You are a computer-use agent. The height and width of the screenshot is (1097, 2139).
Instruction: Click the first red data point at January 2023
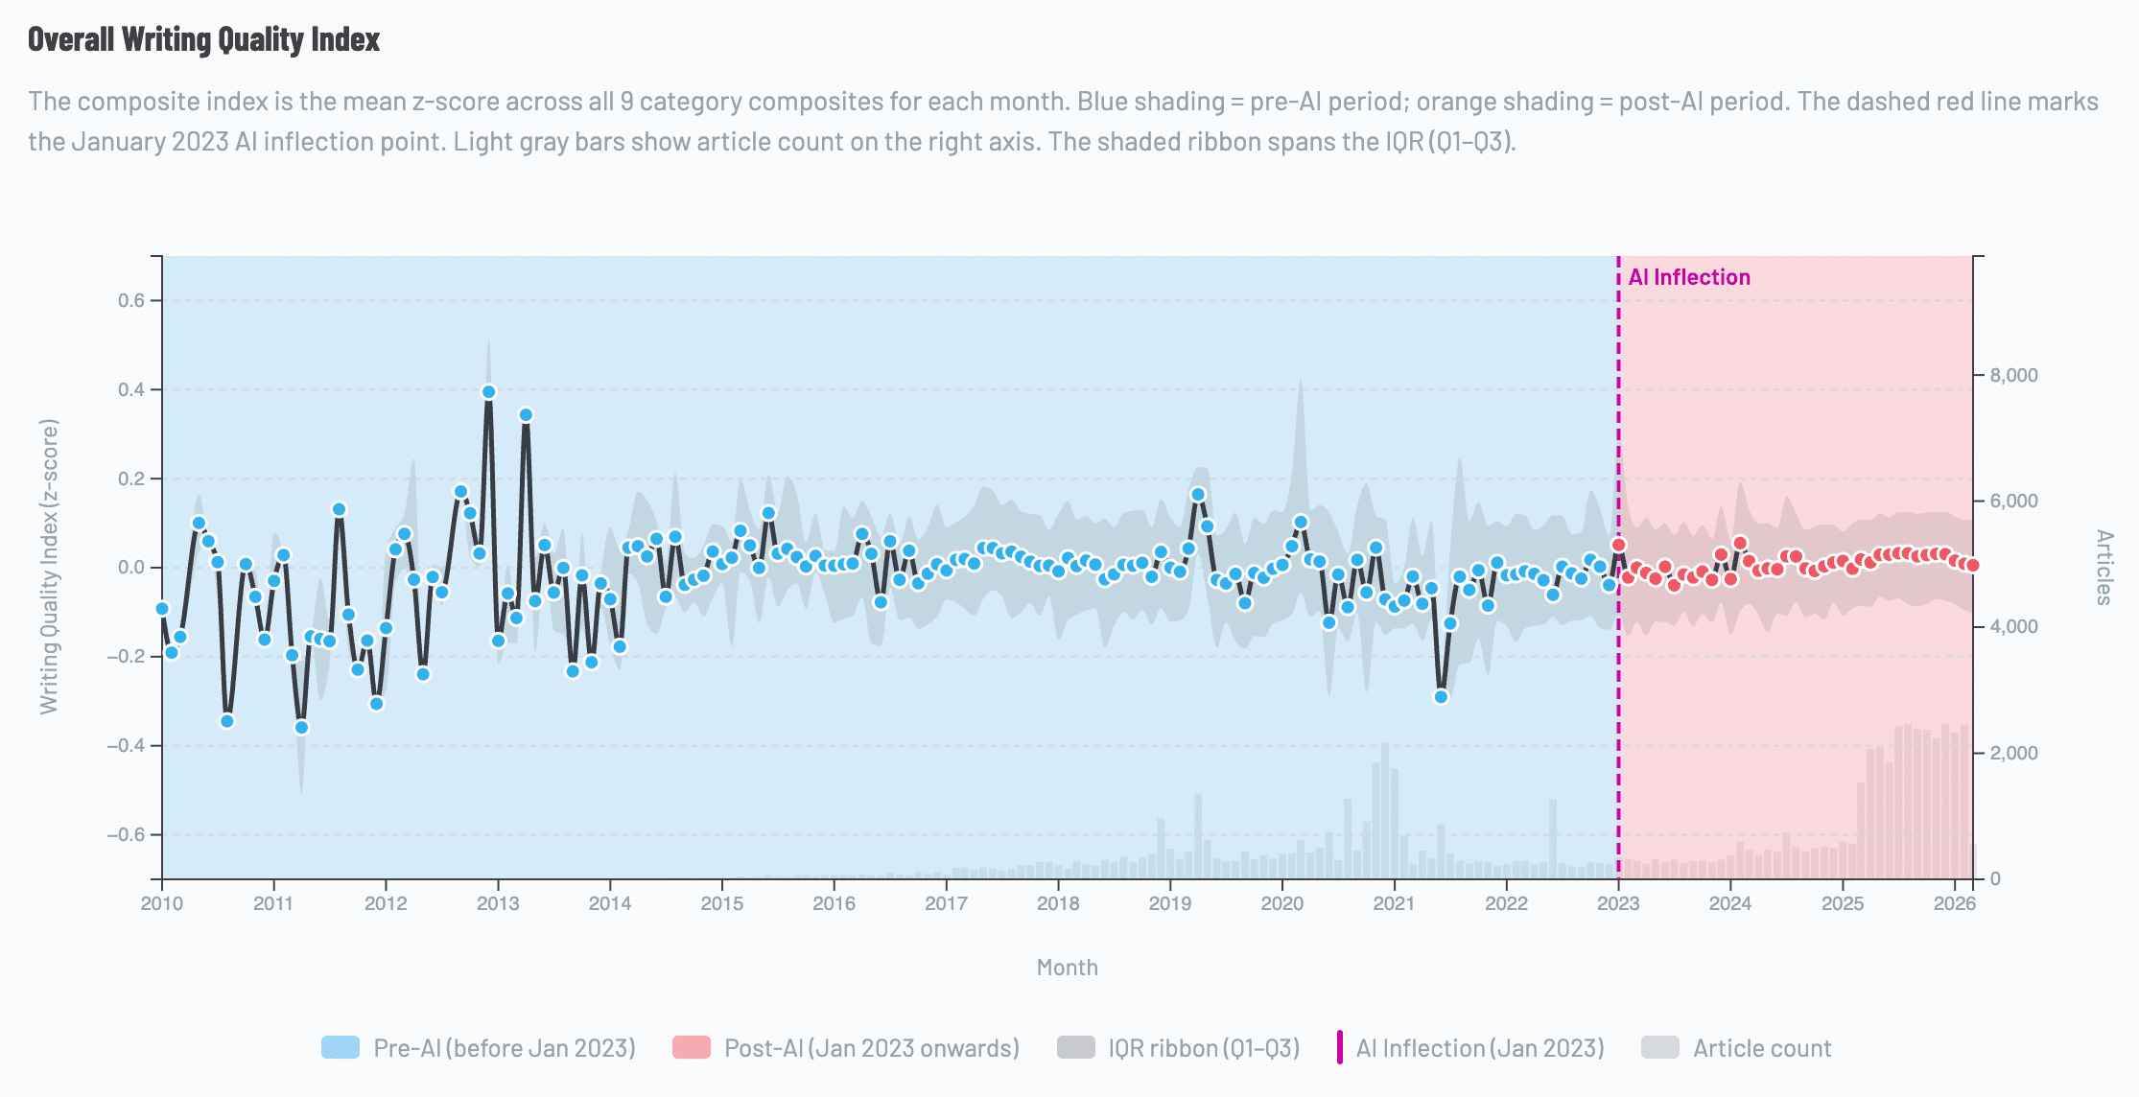pos(1619,545)
